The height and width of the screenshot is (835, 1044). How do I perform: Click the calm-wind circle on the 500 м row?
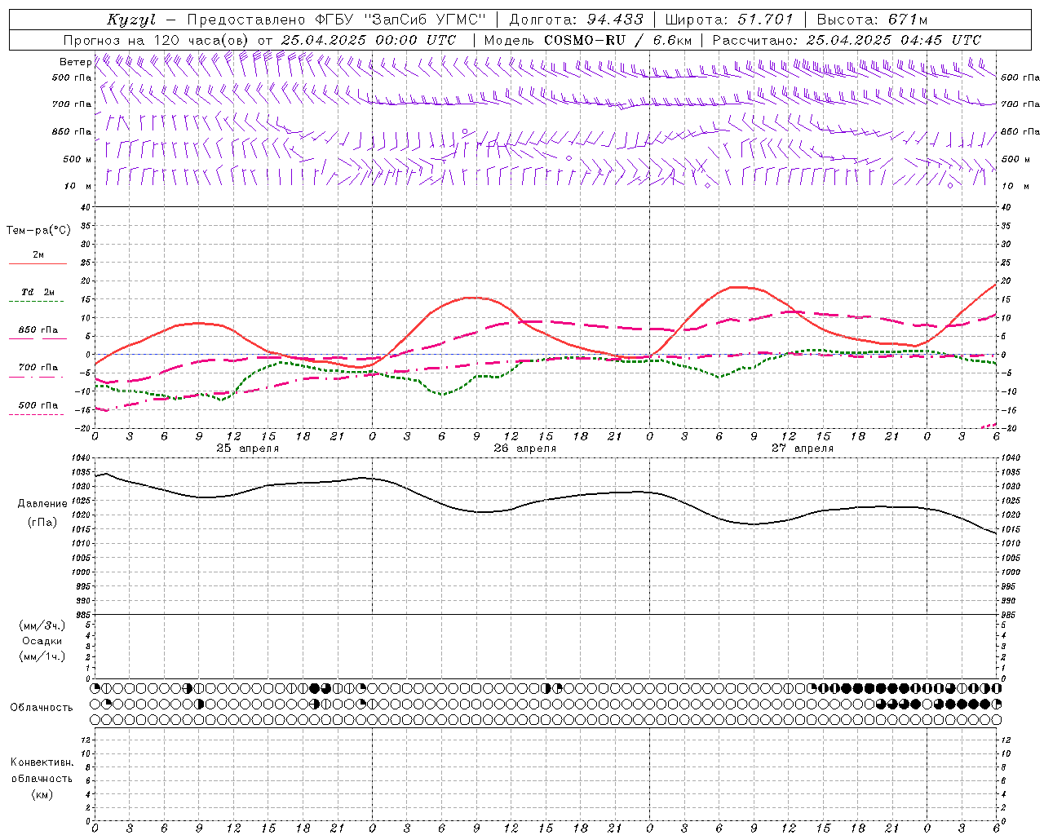point(568,158)
